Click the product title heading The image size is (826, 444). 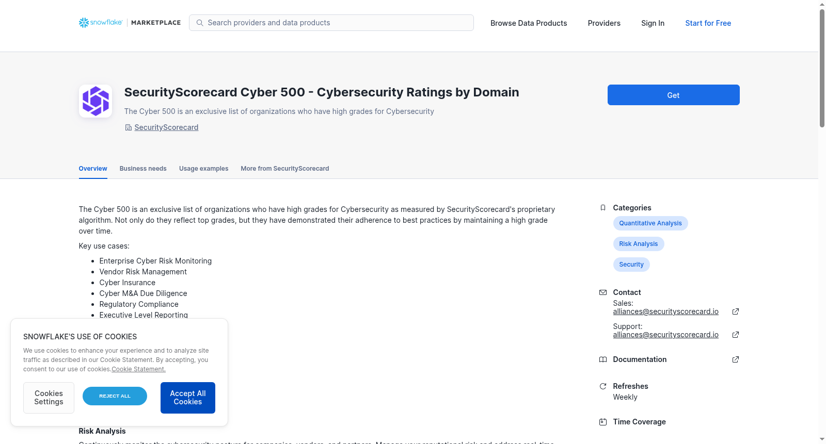click(322, 92)
